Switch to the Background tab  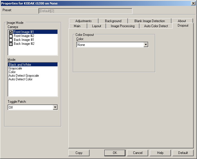click(x=113, y=21)
